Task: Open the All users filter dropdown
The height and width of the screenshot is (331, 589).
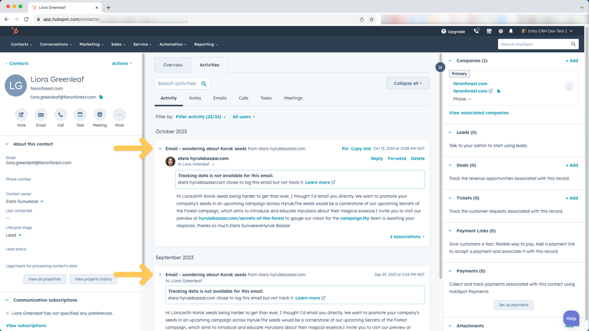Action: (x=243, y=116)
